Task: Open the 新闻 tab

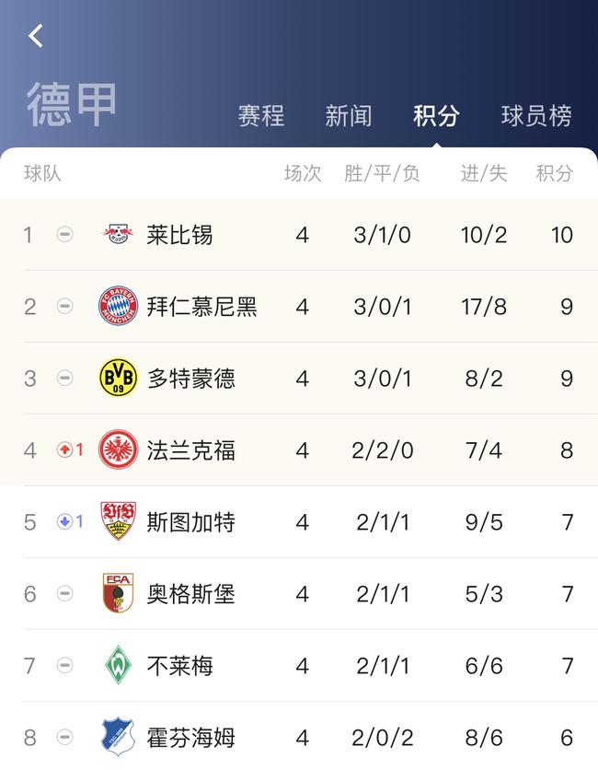Action: pyautogui.click(x=349, y=116)
